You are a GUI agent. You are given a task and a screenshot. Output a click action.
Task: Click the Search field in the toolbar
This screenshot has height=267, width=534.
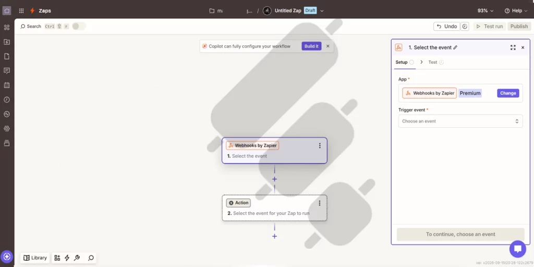tap(31, 26)
